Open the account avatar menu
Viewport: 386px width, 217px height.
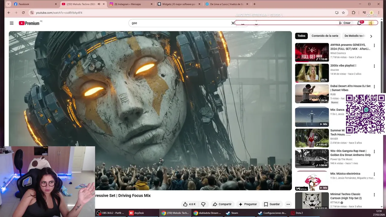tap(371, 23)
